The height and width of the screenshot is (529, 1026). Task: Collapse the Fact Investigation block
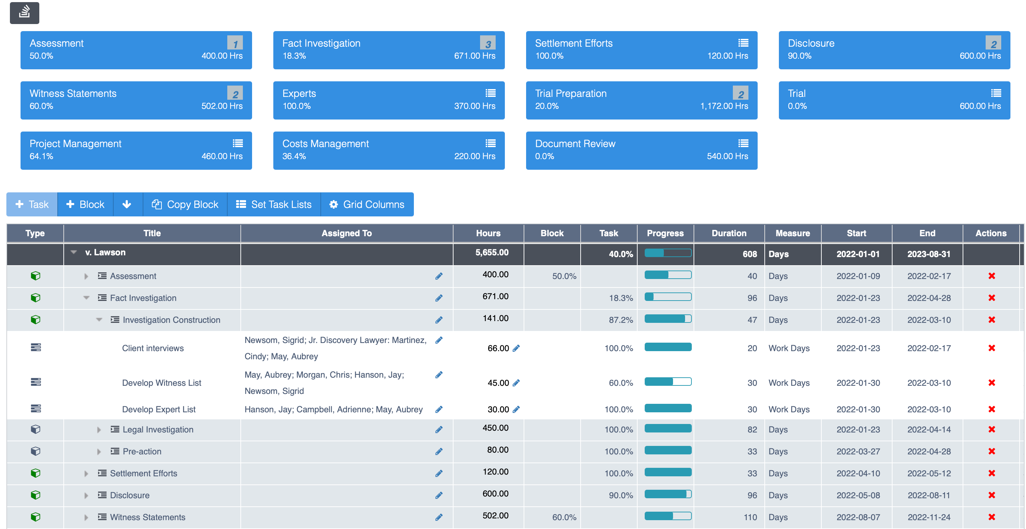click(x=86, y=298)
